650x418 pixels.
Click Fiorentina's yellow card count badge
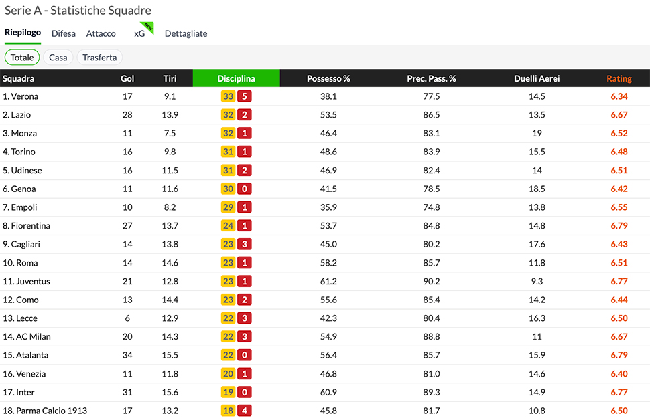pos(229,226)
